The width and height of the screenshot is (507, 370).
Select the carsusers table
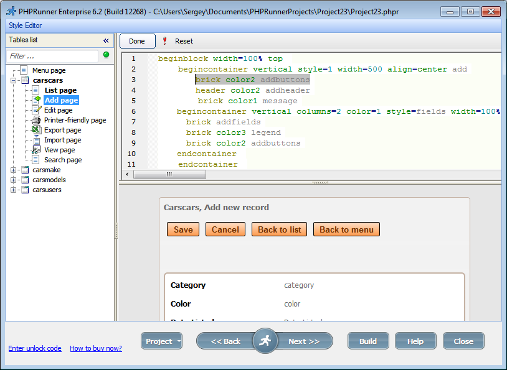tap(47, 190)
